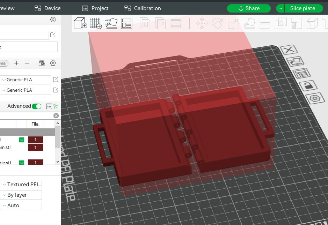Viewport: 328px width, 225px height.
Task: Click the filament swatch on the 'am.stl' row
Action: click(36, 148)
